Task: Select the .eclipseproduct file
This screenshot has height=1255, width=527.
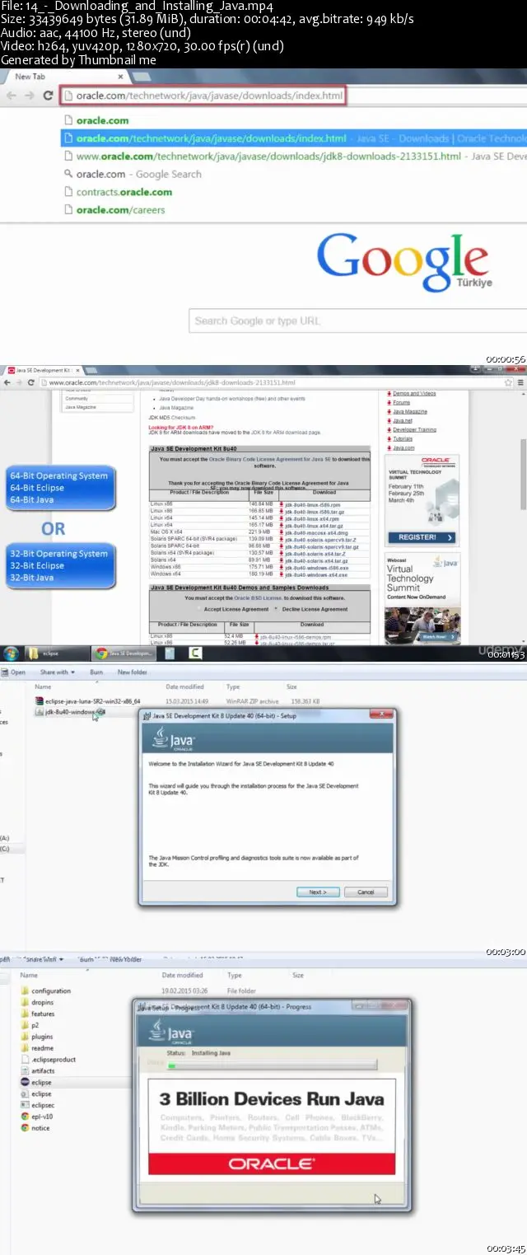Action: click(x=48, y=1060)
